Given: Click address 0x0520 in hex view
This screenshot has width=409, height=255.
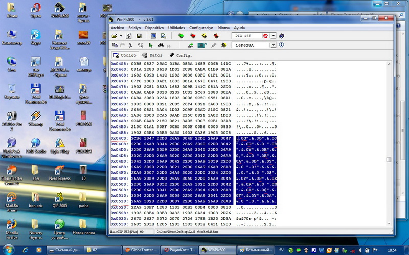Looking at the screenshot, I should coord(119,207).
